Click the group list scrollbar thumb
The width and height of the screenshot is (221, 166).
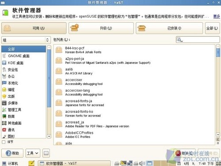click(x=49, y=78)
